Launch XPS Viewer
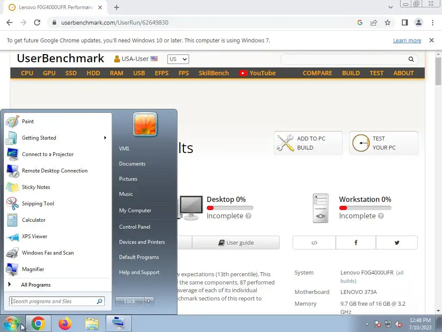442x332 pixels. click(x=57, y=236)
